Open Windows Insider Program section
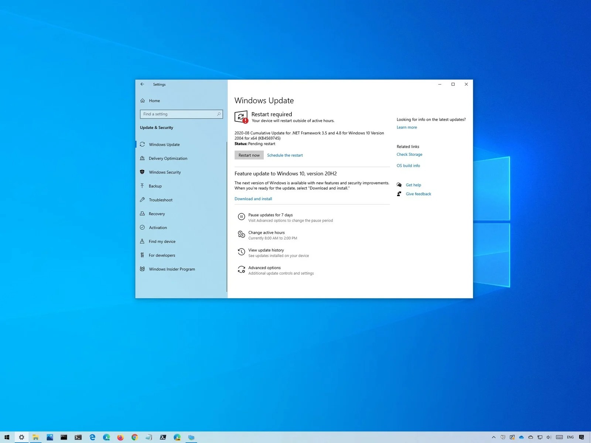Viewport: 591px width, 443px height. [172, 269]
